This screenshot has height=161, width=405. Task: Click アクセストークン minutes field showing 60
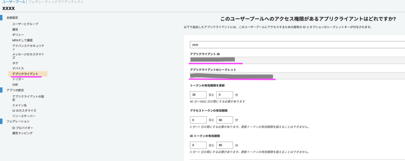(224, 120)
